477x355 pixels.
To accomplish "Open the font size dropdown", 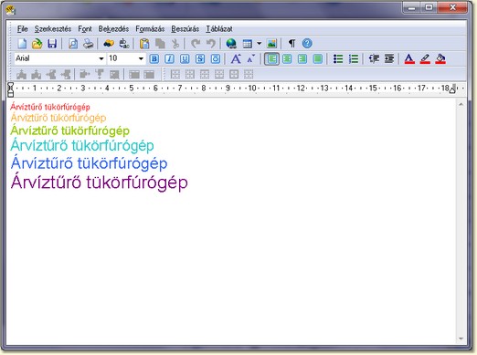I will coord(141,58).
